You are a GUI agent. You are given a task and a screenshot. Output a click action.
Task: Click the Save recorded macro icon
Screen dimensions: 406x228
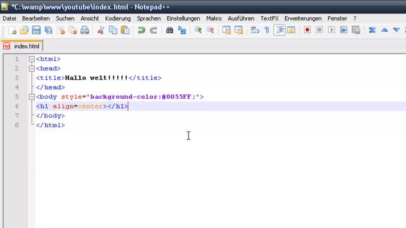(356, 30)
